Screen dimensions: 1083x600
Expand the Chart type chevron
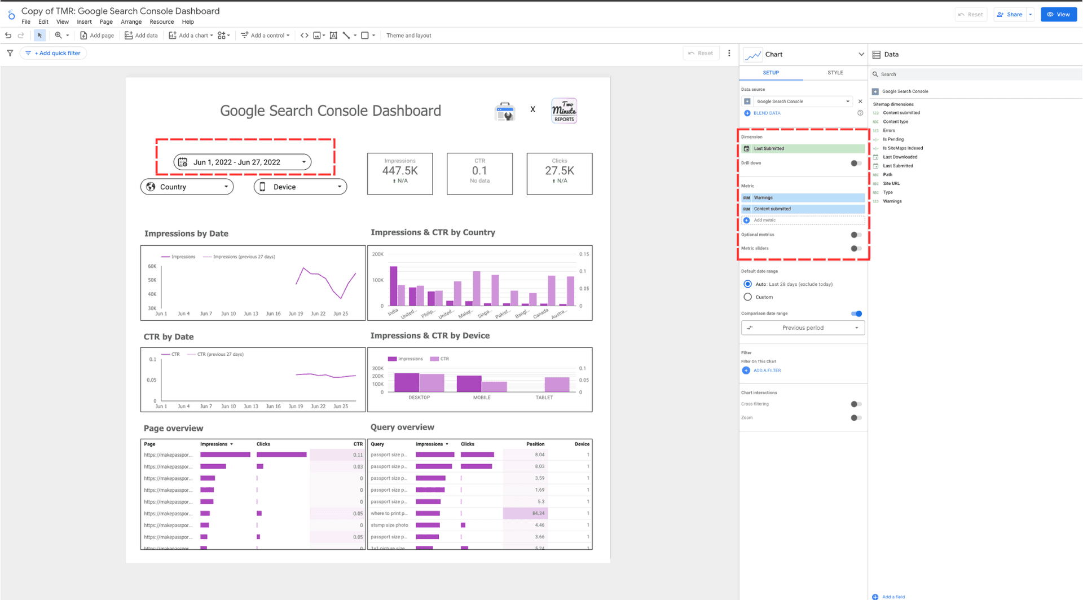(861, 55)
